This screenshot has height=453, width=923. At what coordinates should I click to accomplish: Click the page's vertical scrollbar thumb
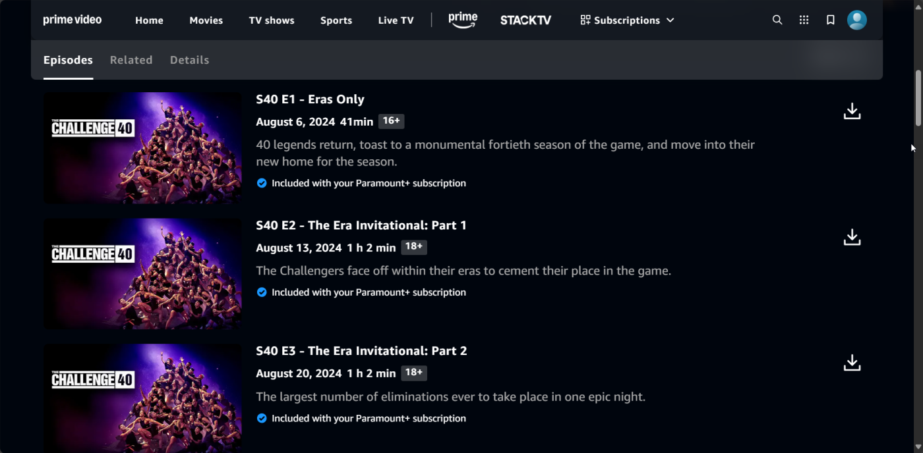pos(918,97)
